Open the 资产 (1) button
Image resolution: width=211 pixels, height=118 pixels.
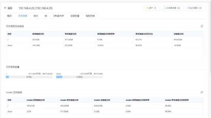pyautogui.click(x=152, y=8)
